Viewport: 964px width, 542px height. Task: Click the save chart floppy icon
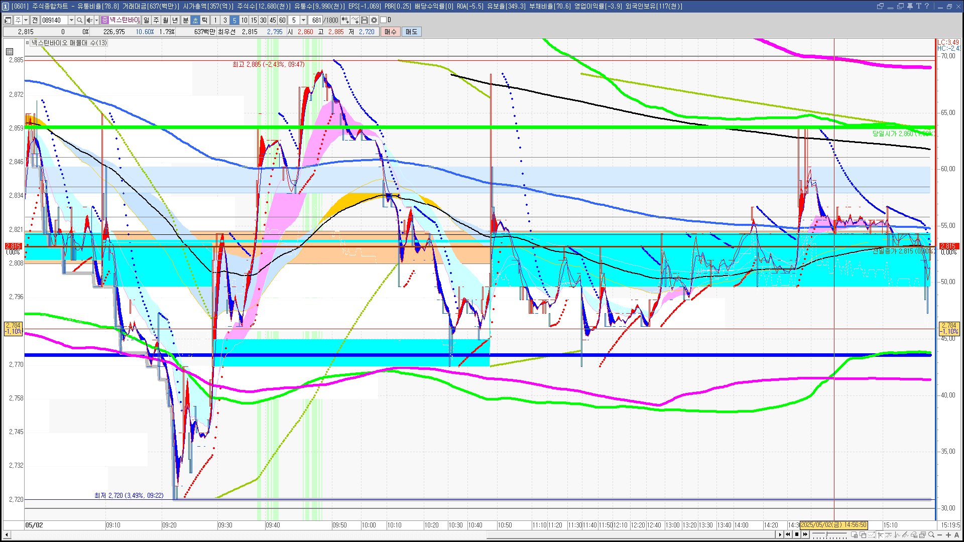[365, 20]
